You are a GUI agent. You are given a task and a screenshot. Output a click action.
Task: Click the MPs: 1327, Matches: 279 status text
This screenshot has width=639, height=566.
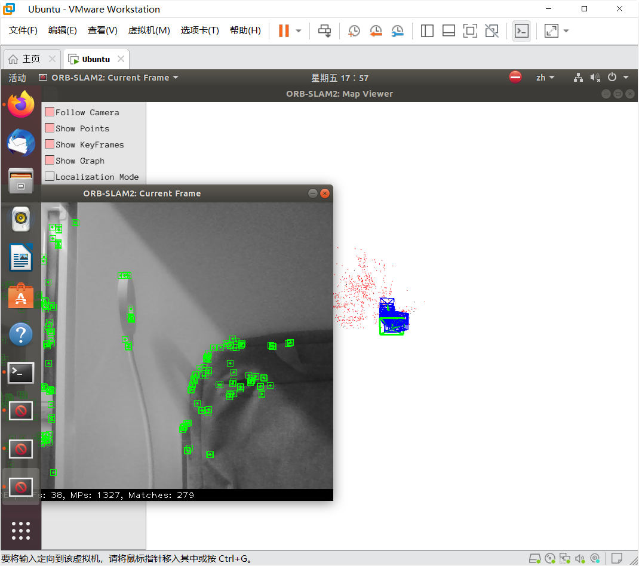tap(132, 495)
